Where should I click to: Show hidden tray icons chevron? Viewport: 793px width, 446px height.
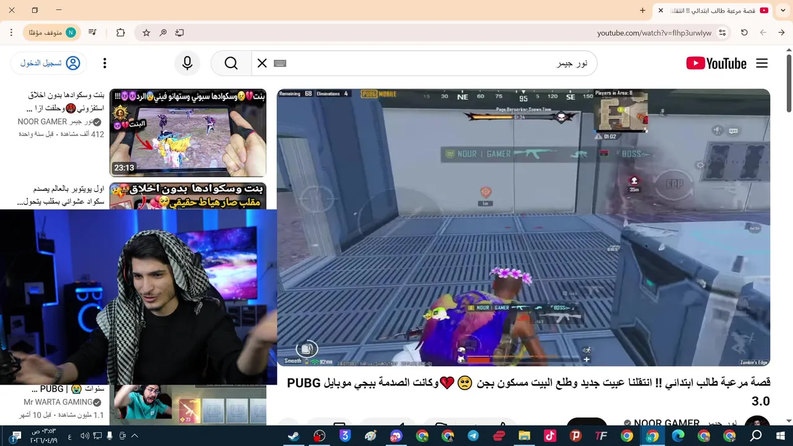tap(134, 435)
